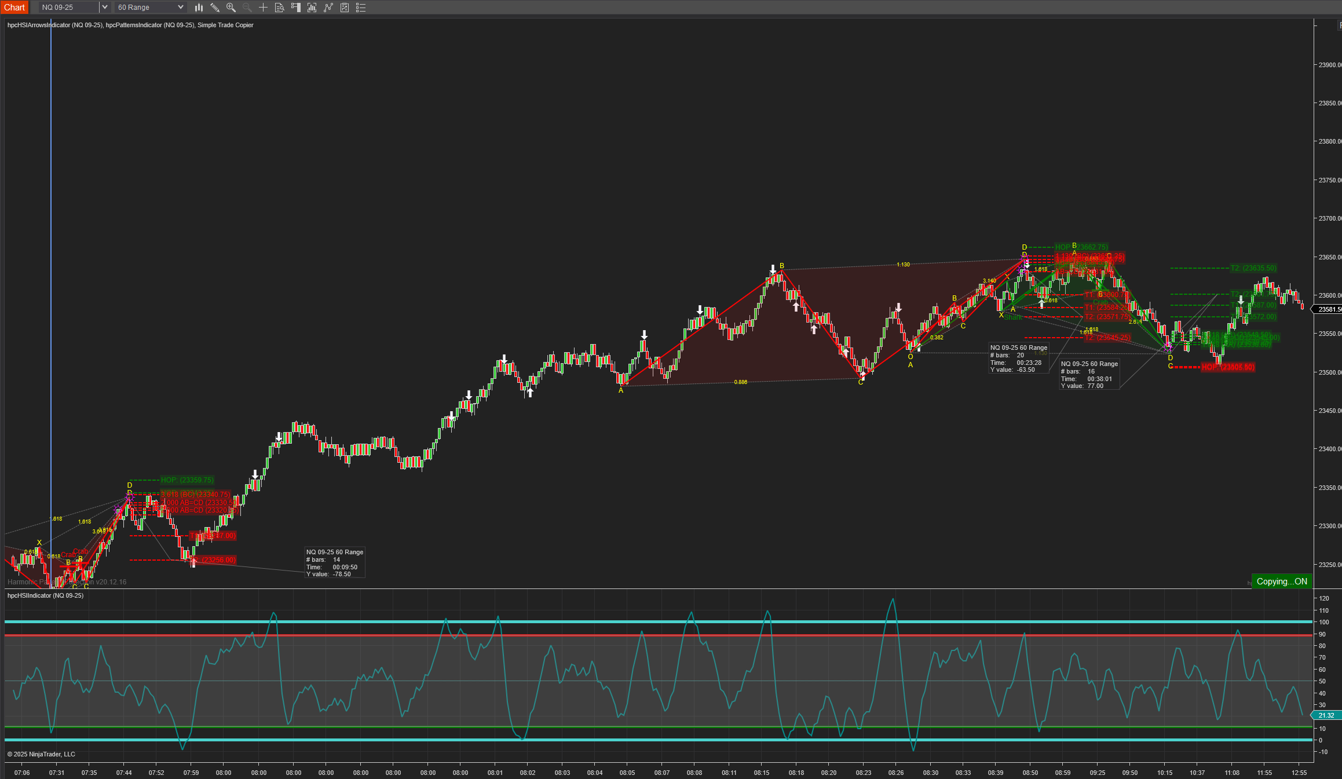Click the hpcHSIIndicator panel label
Screen dimensions: 1342x779
tap(45, 595)
